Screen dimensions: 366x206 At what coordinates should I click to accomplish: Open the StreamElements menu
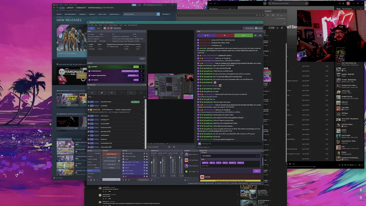(132, 25)
